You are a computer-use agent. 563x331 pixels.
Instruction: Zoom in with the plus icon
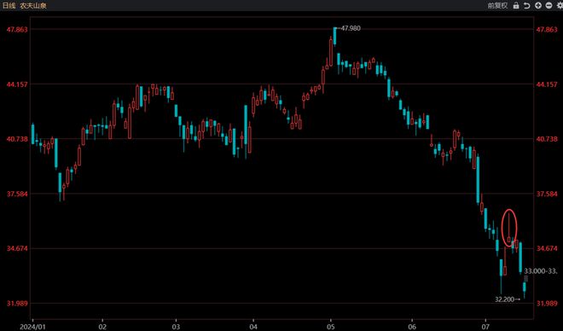538,5
